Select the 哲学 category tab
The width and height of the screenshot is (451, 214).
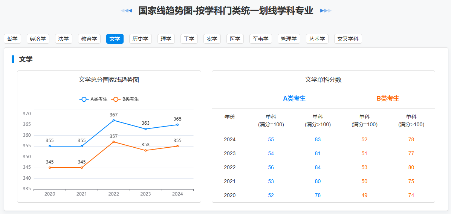(12, 39)
